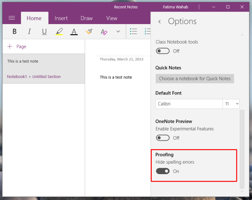Apply yellow text highlight

point(59,31)
